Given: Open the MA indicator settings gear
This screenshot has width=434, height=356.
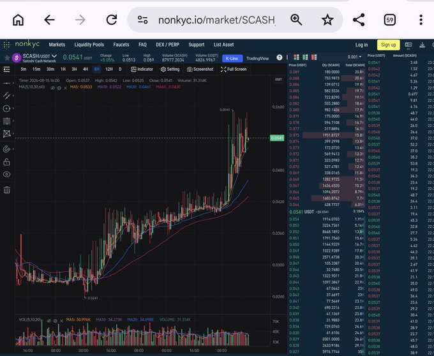Looking at the screenshot, I should pyautogui.click(x=59, y=88).
